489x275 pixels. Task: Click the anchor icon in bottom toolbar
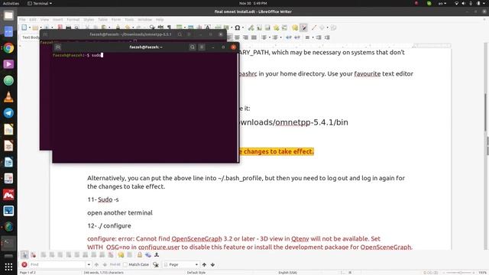click(x=157, y=254)
